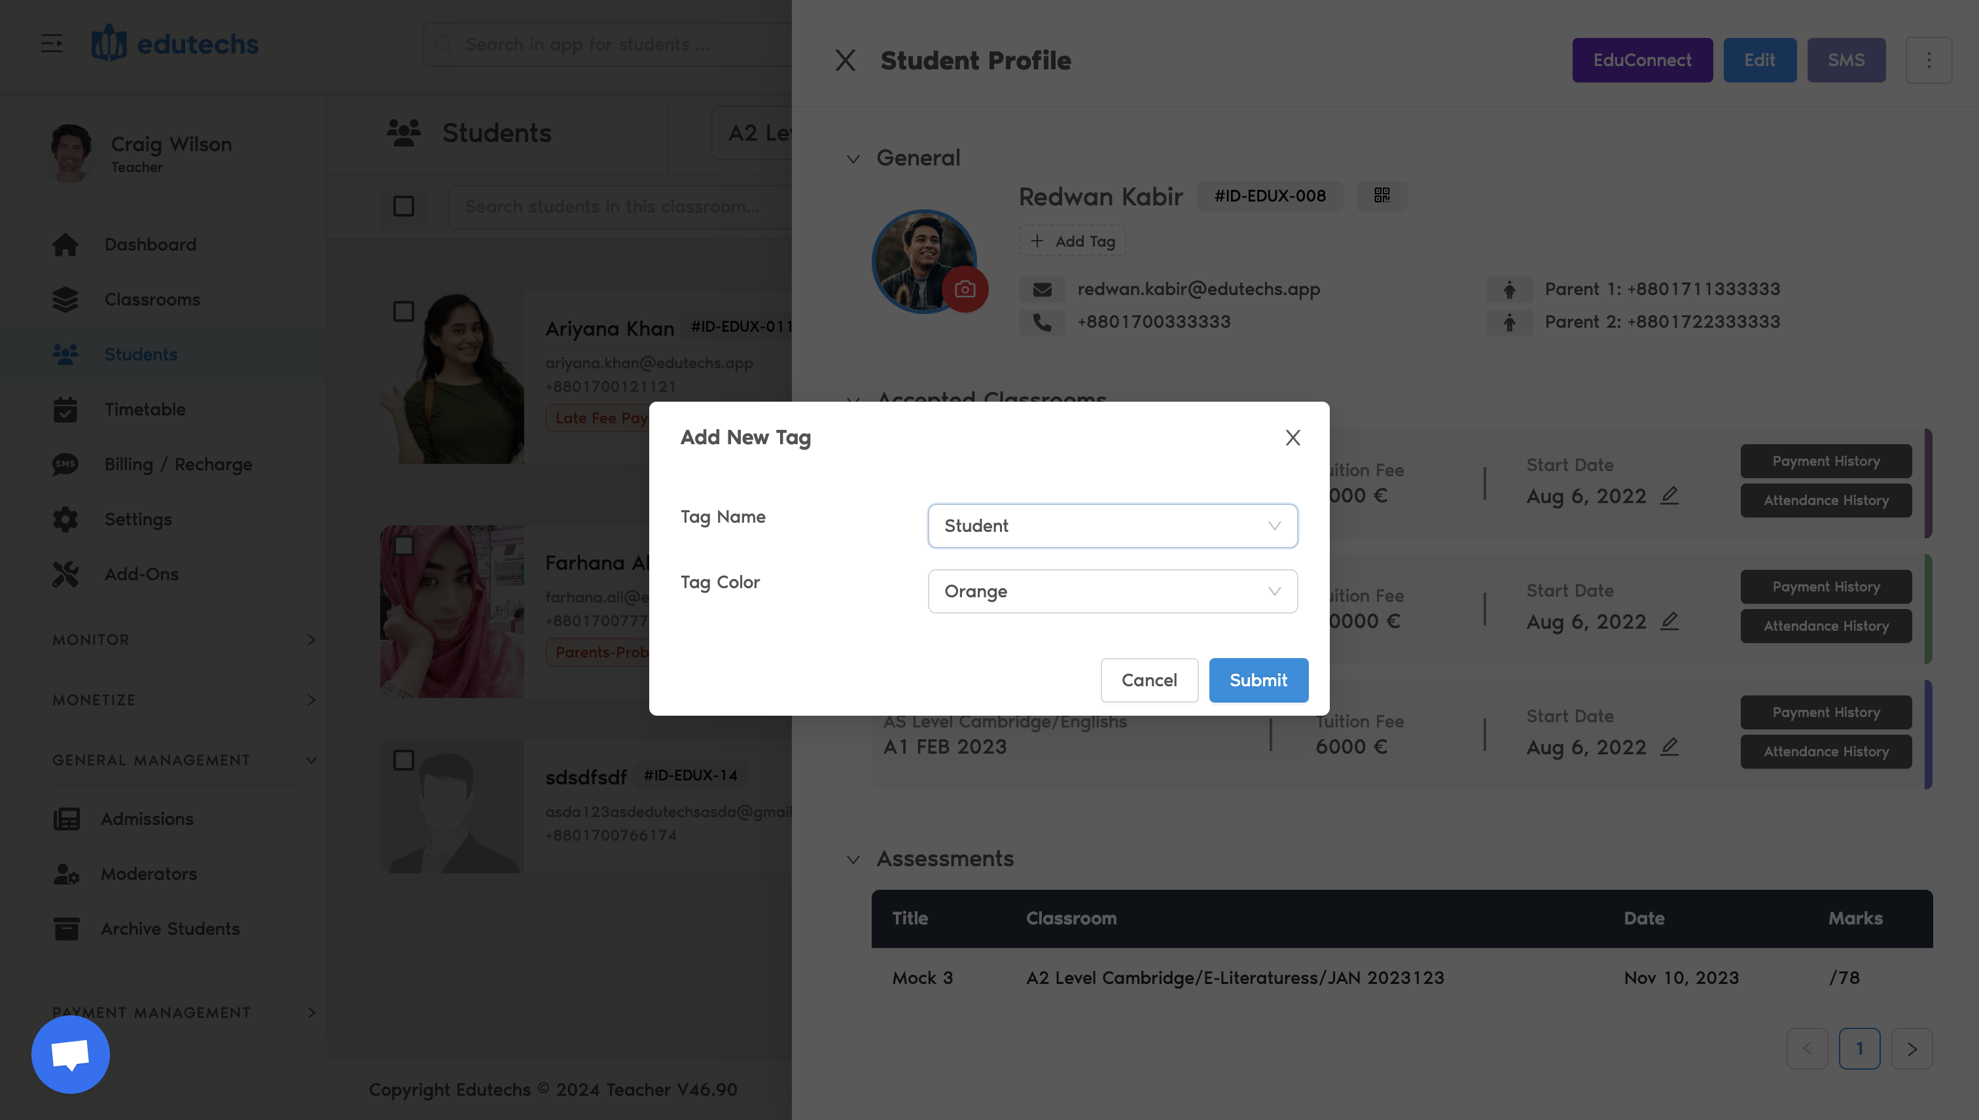Collapse the Assessments section chevron
Image resolution: width=1979 pixels, height=1120 pixels.
click(x=853, y=859)
